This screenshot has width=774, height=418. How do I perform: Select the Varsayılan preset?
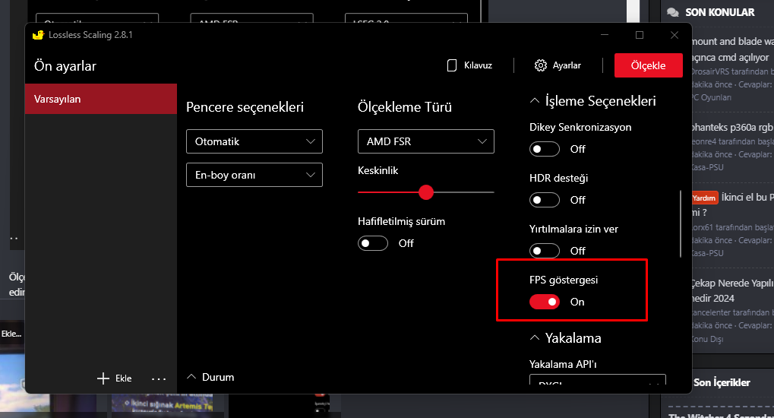click(x=101, y=99)
